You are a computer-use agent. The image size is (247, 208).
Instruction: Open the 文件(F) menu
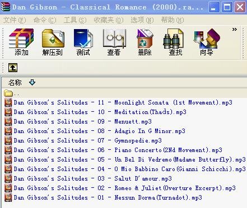tap(15, 20)
